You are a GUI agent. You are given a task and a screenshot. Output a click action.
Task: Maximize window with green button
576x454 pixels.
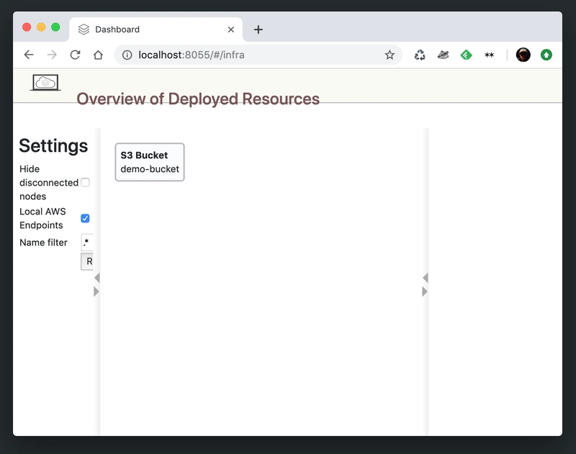click(55, 27)
